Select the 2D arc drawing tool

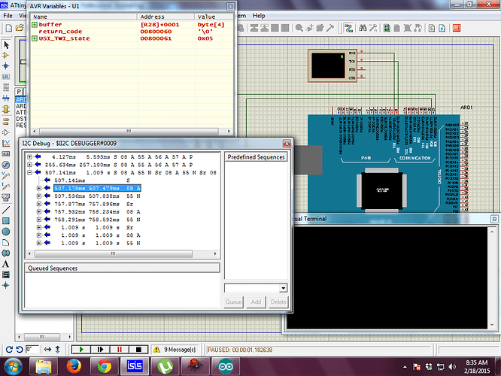coord(6,242)
